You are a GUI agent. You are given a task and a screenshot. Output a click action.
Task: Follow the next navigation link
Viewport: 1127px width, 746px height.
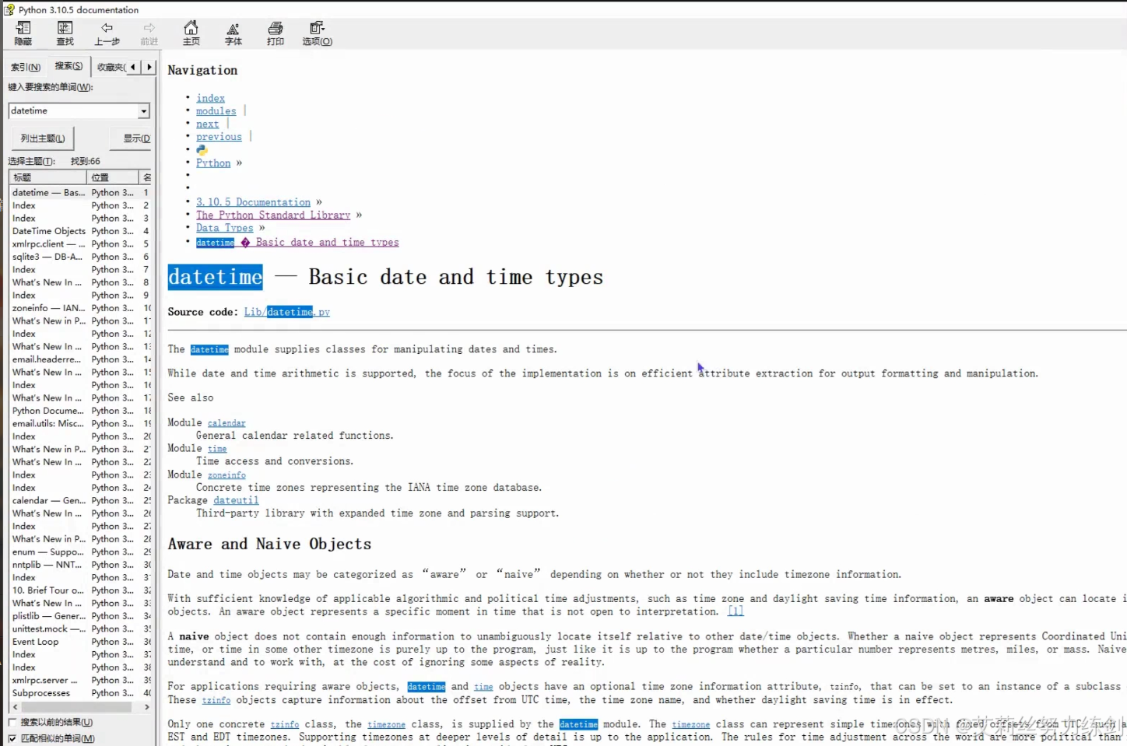coord(207,124)
